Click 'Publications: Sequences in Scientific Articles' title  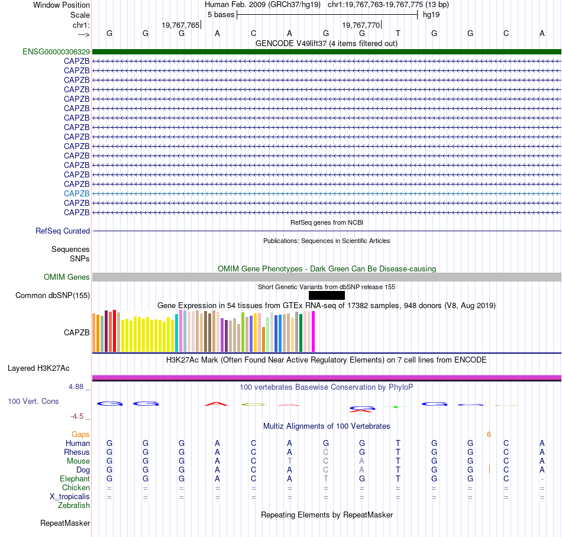327,241
